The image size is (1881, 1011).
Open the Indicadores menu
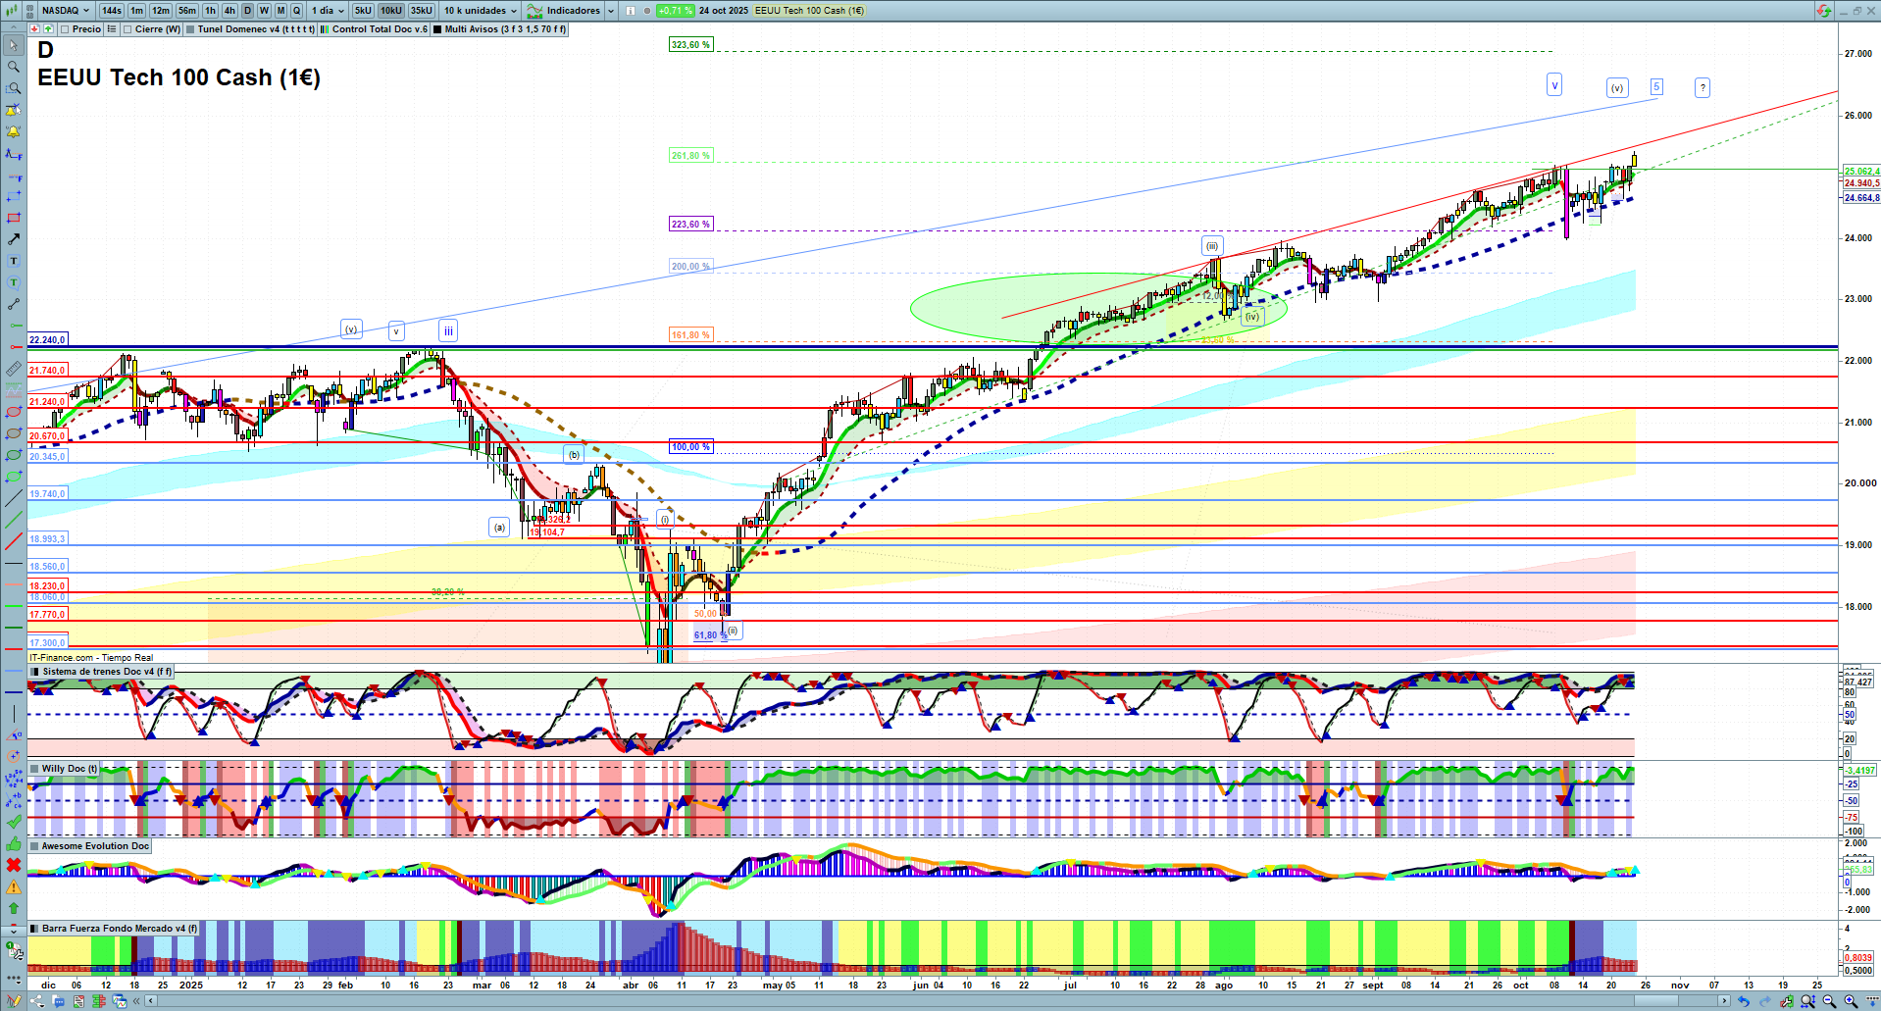coord(571,11)
